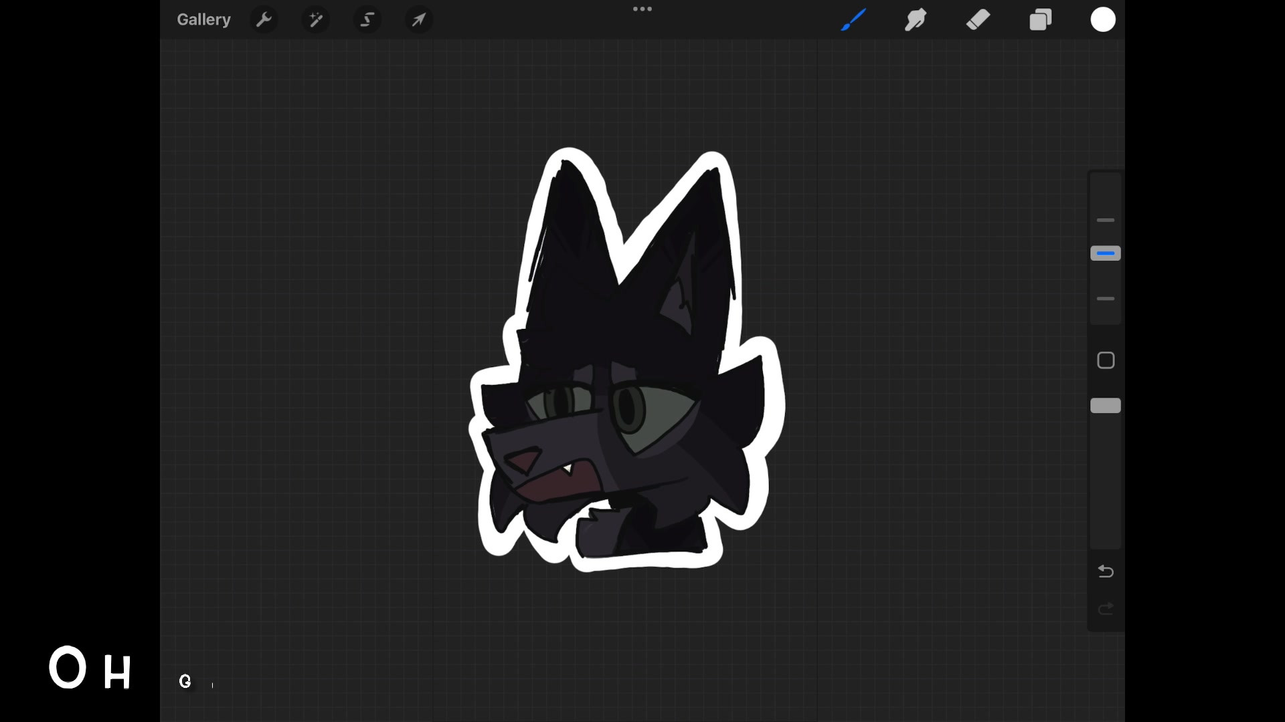This screenshot has width=1285, height=722.
Task: Click the redo arrow
Action: tap(1106, 608)
